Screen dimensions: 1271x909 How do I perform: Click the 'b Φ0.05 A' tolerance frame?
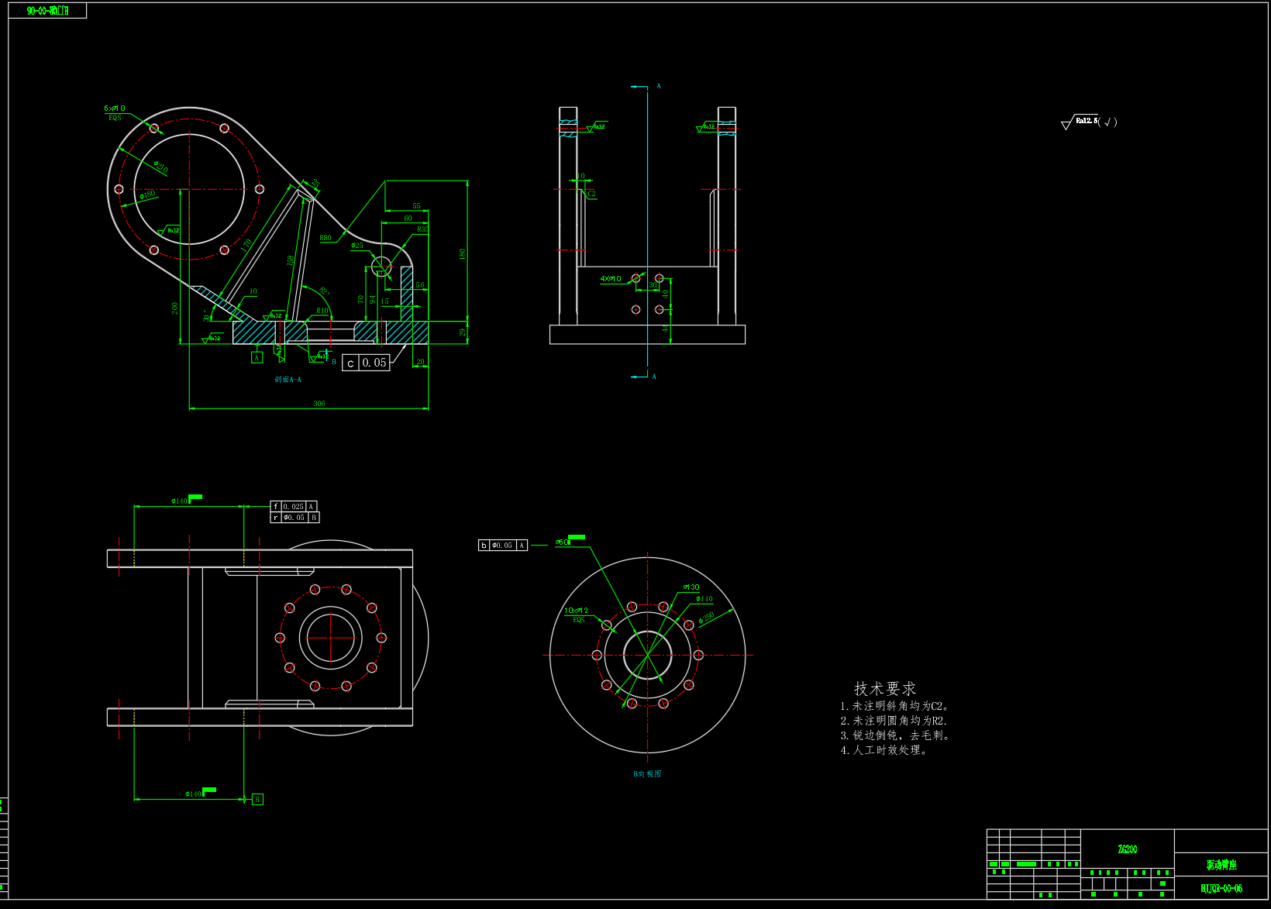[x=502, y=546]
